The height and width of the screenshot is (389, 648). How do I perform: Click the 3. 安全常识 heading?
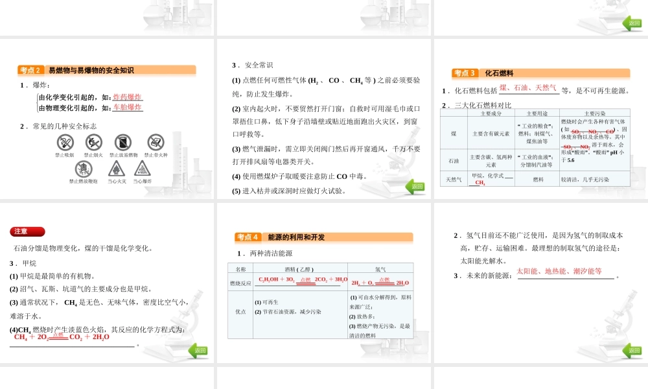pyautogui.click(x=252, y=65)
